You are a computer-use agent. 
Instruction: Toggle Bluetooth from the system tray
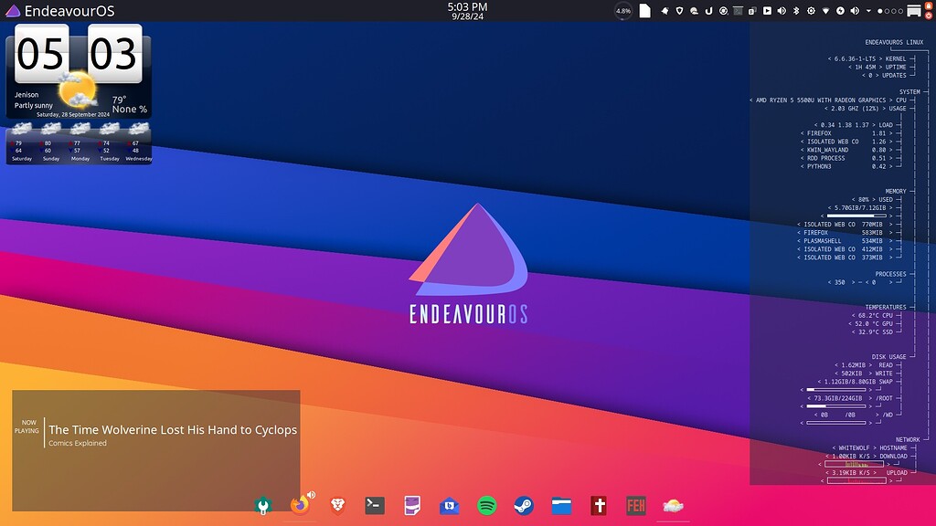coord(796,10)
